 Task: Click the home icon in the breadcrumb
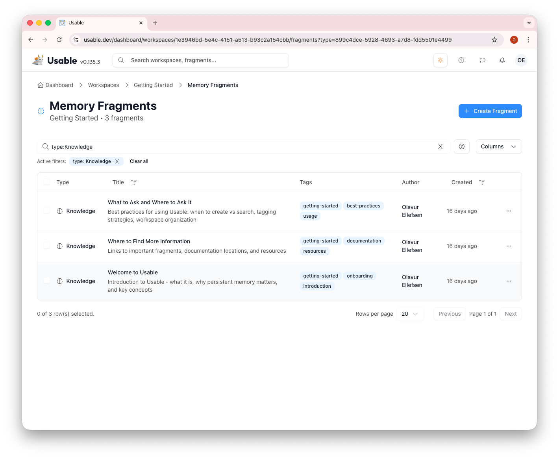41,85
